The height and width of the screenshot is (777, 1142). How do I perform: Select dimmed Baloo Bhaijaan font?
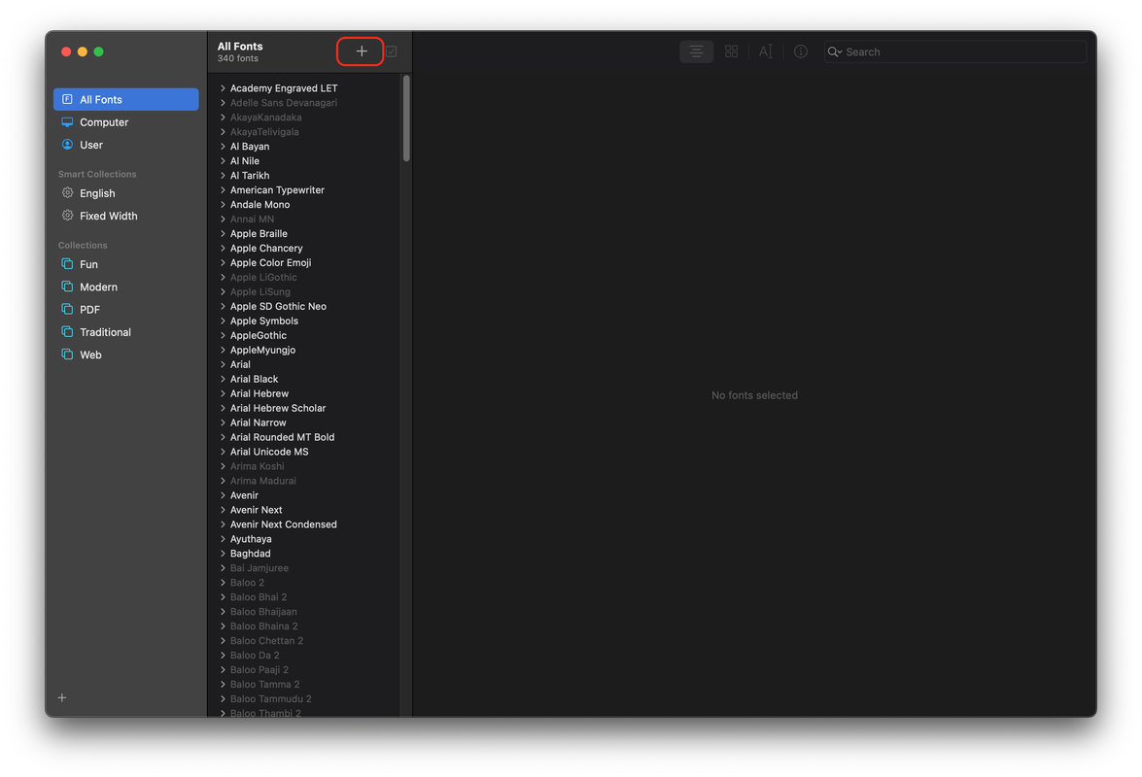263,612
